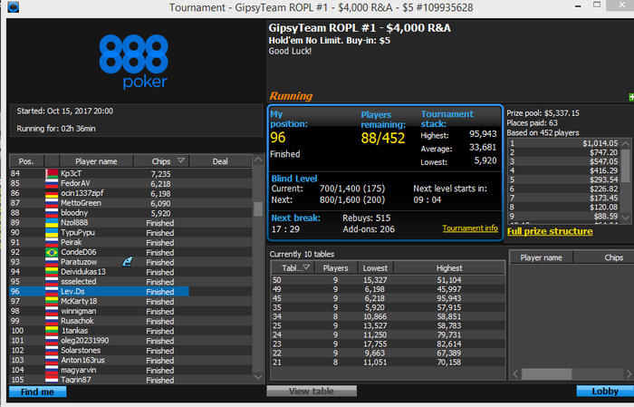Click the Players column header in tables list

336,267
